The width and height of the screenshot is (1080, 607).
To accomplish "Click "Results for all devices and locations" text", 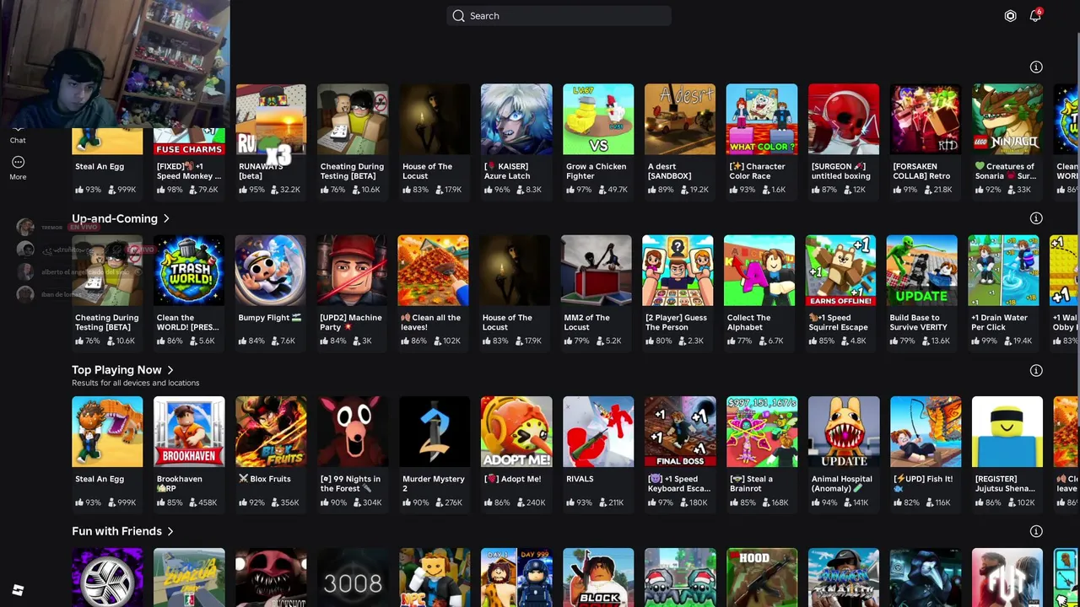I will 136,383.
